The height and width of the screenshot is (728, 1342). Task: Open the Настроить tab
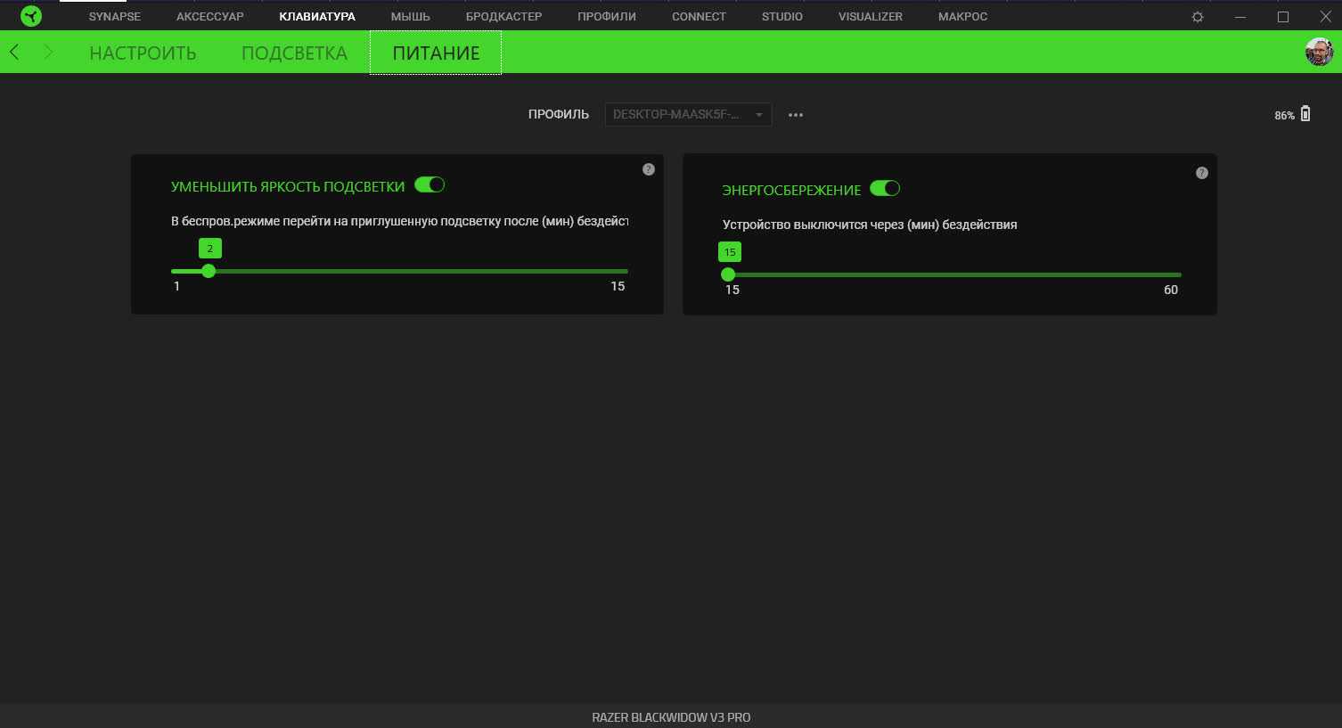pyautogui.click(x=143, y=53)
